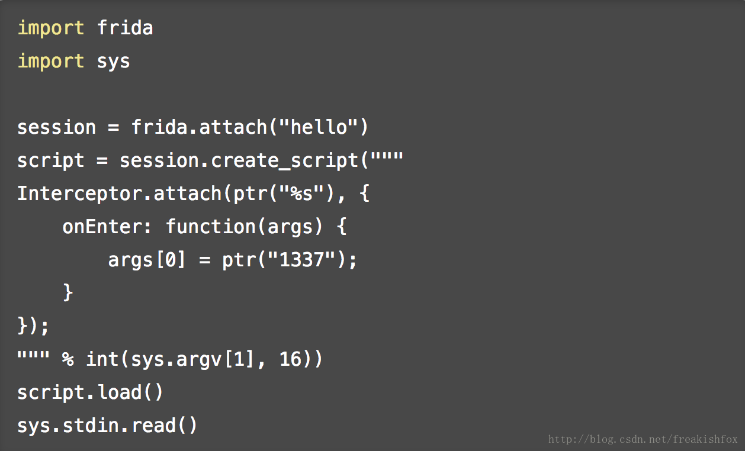
Task: Click the blog.csdn.net watermark URL
Action: click(643, 439)
